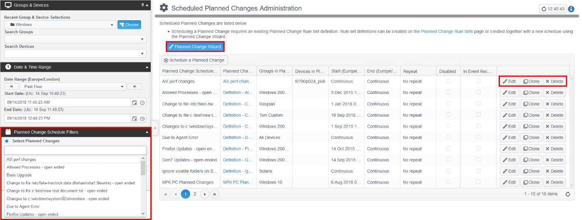Viewport: 582px width, 220px height.
Task: Open the Start Date time picker
Action: 142,103
